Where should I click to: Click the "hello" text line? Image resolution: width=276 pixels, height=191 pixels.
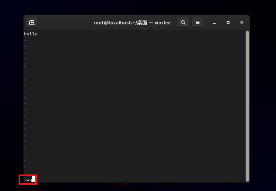tap(31, 34)
